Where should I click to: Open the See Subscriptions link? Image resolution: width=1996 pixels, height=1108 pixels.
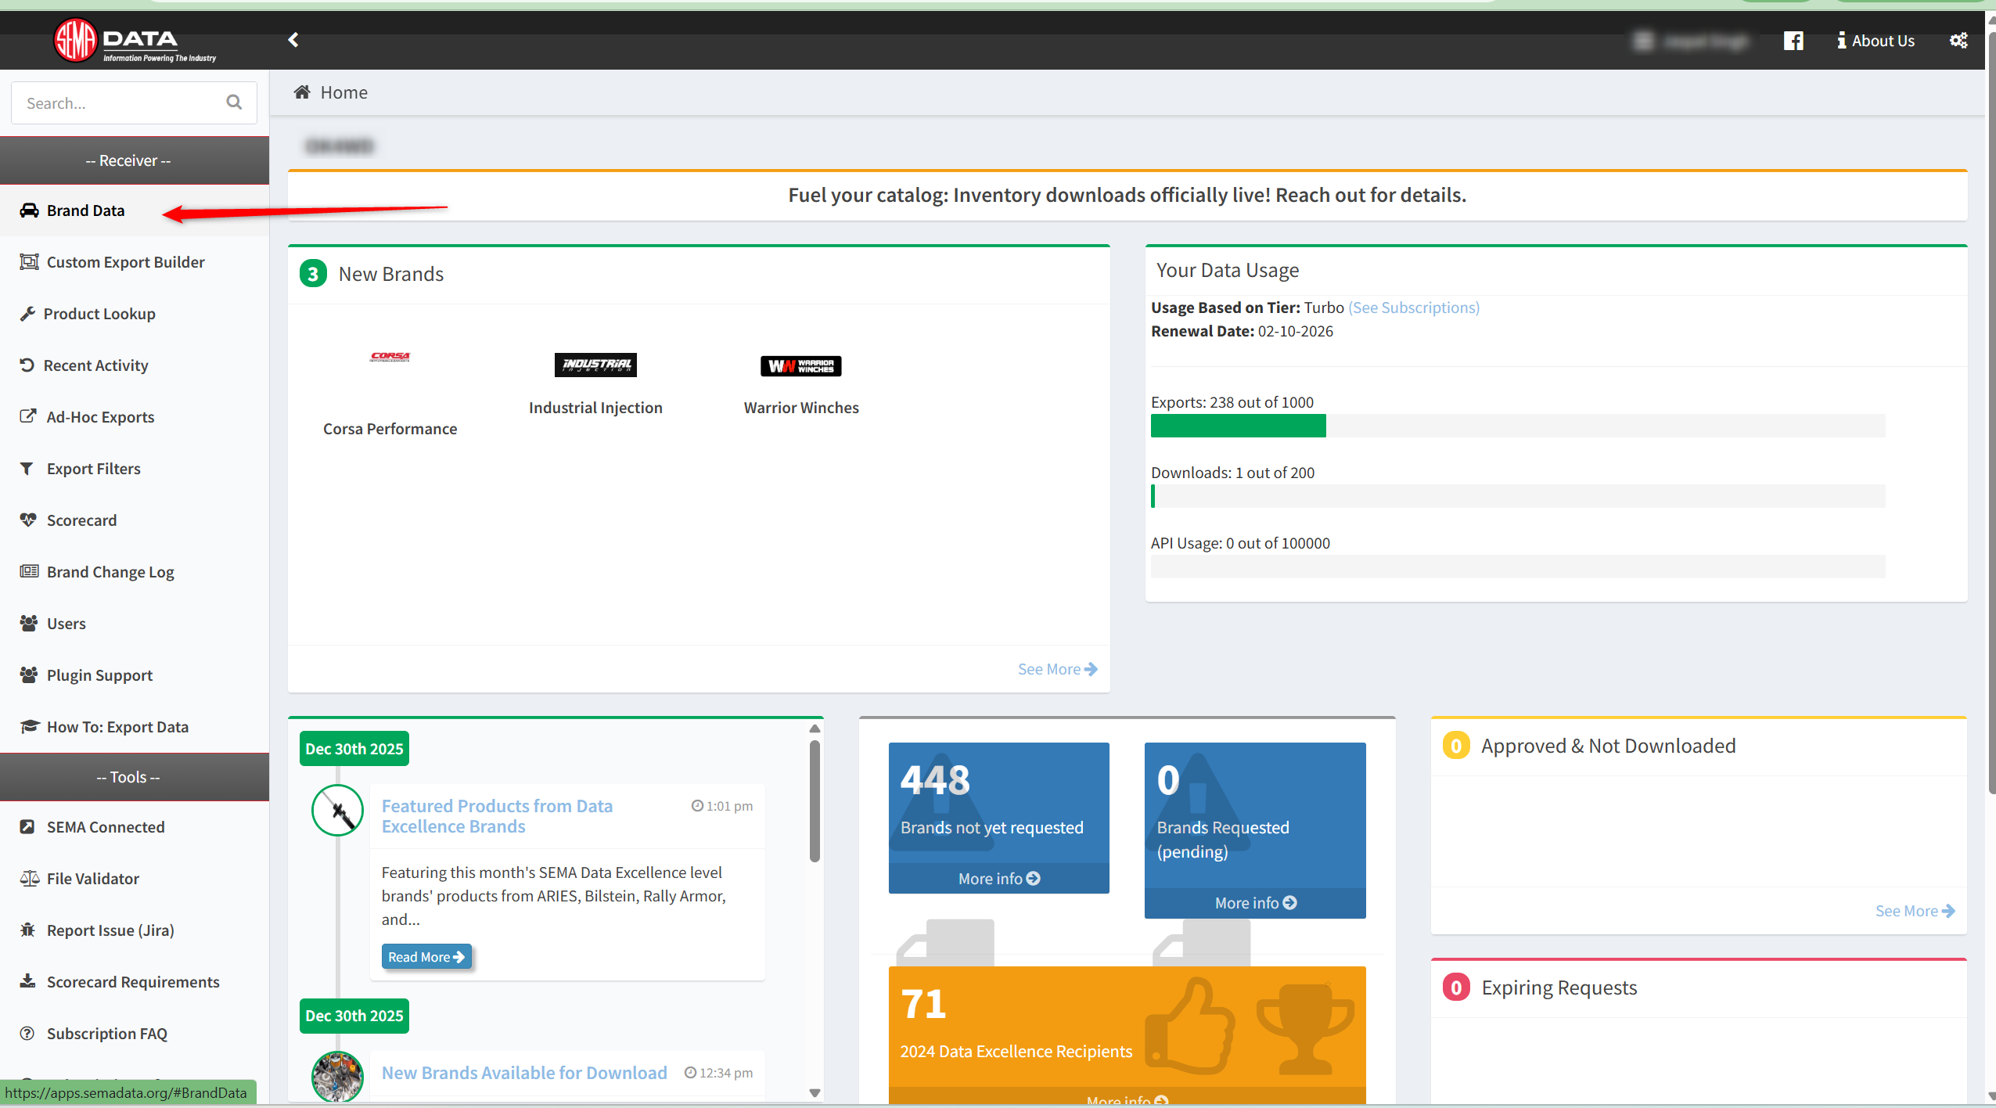pyautogui.click(x=1413, y=308)
